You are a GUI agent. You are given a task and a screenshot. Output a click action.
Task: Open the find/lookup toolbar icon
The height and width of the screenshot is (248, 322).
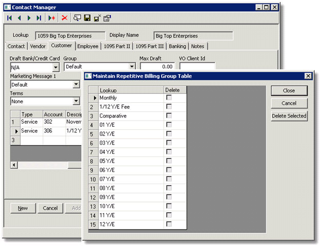coord(77,18)
